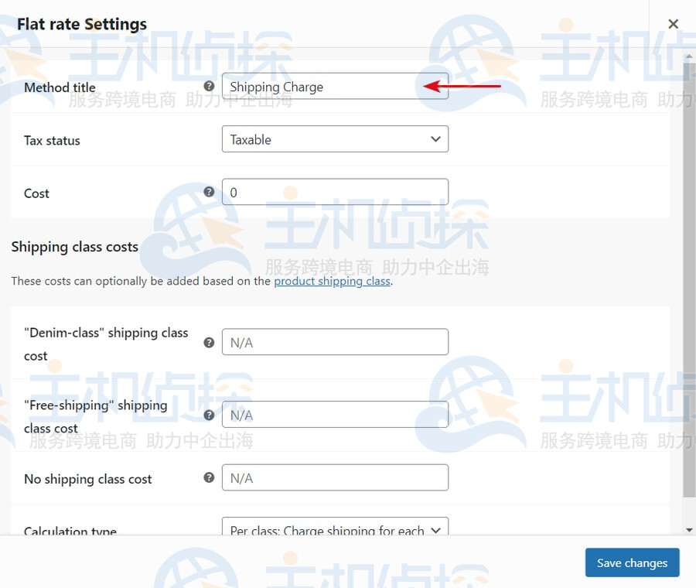This screenshot has width=696, height=588.
Task: Click the Cost help icon
Action: [209, 192]
